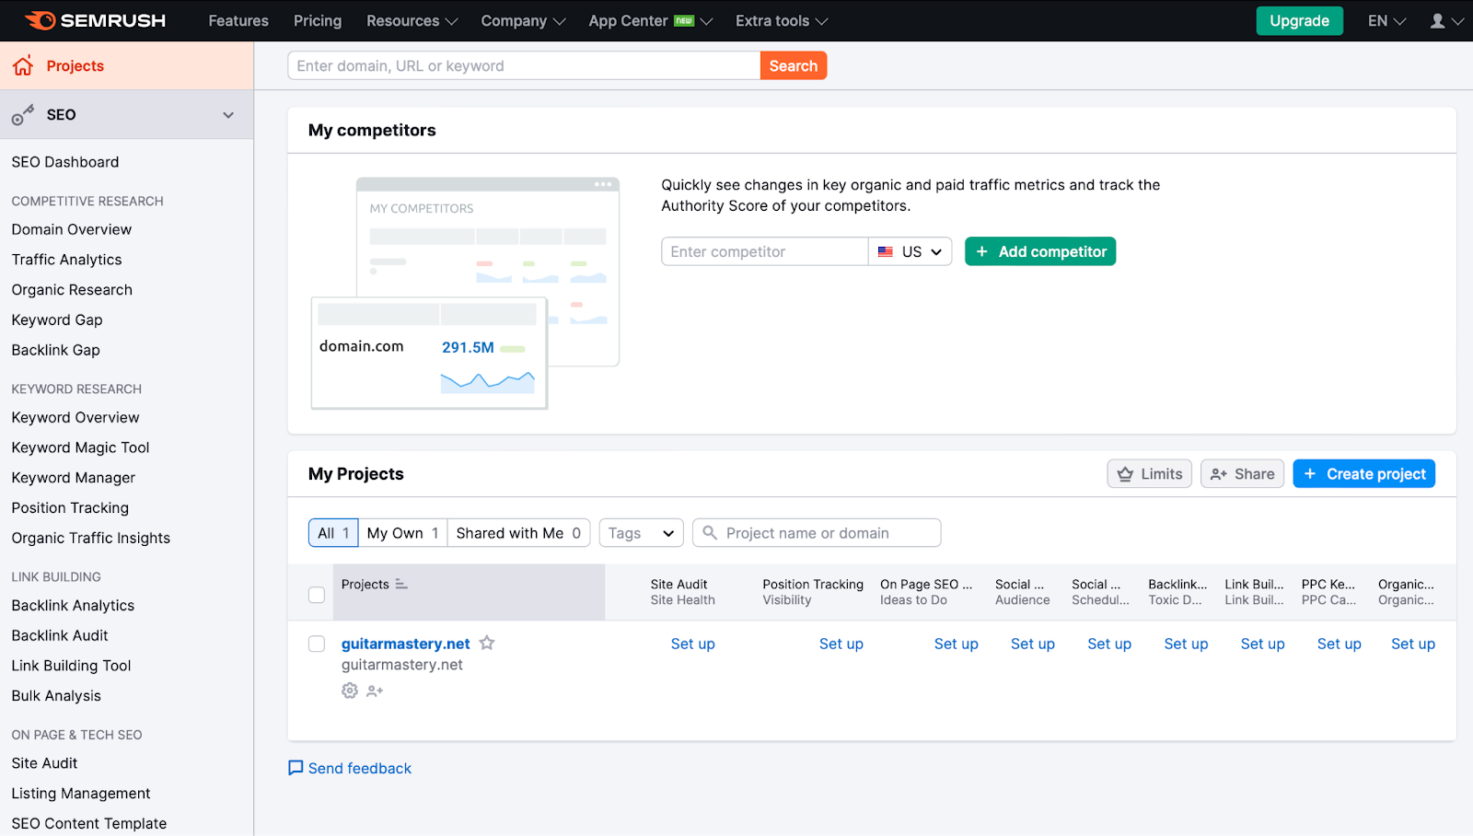Open Pricing in the top menu

318,20
